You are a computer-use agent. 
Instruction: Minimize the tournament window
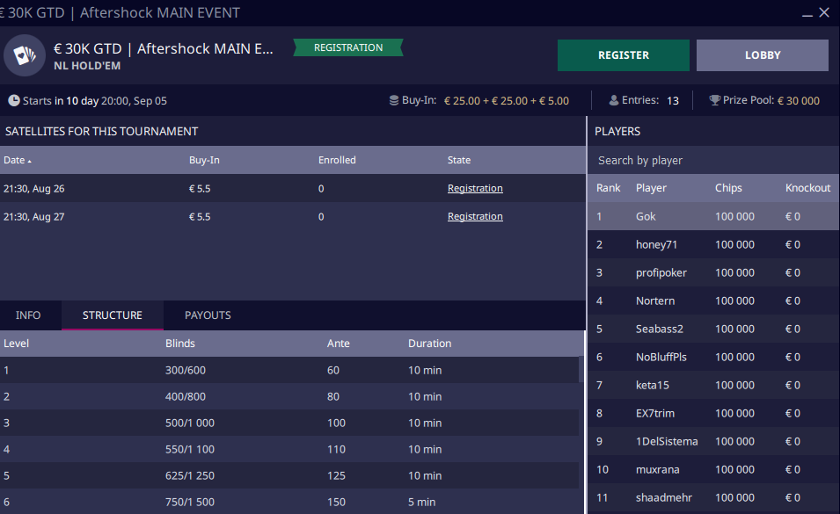pos(807,13)
